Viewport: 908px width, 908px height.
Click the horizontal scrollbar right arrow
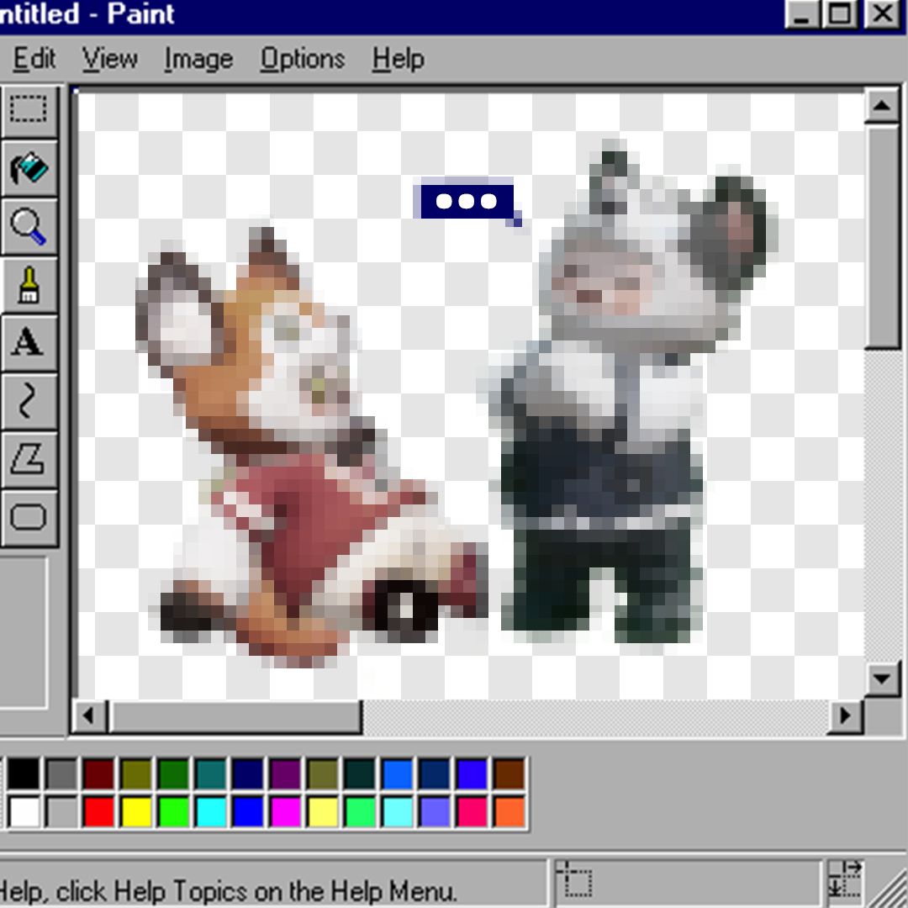click(844, 716)
